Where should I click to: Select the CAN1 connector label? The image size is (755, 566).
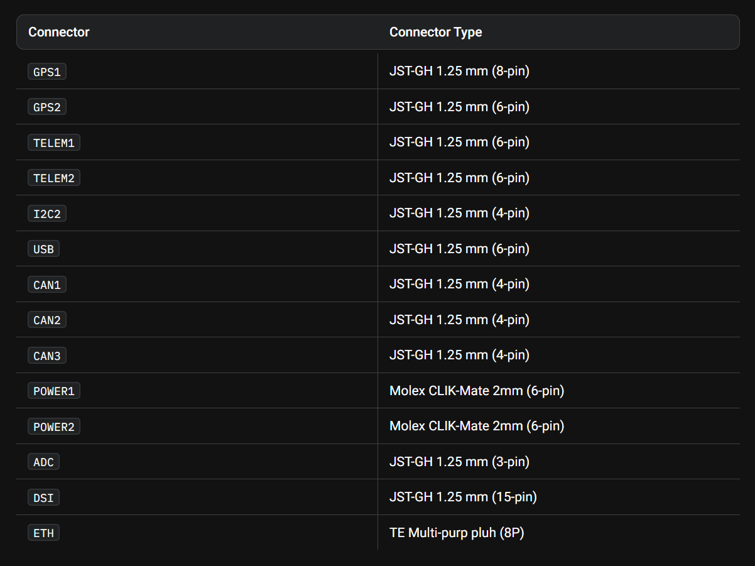click(47, 285)
